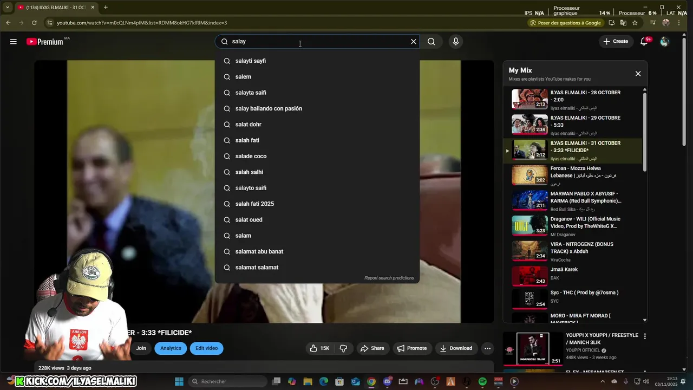Choose suggestion "salade coco"
The width and height of the screenshot is (693, 390).
tap(317, 156)
